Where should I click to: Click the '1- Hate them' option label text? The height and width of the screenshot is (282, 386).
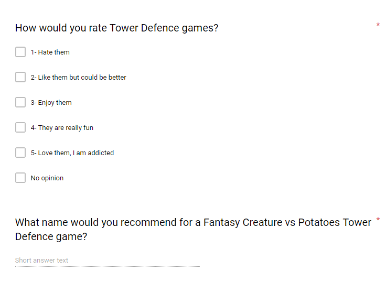pyautogui.click(x=50, y=52)
